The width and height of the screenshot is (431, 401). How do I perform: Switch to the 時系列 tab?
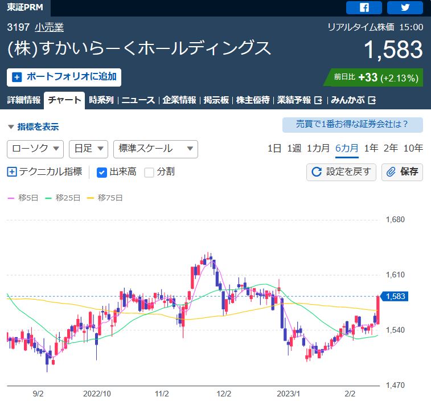pos(101,100)
